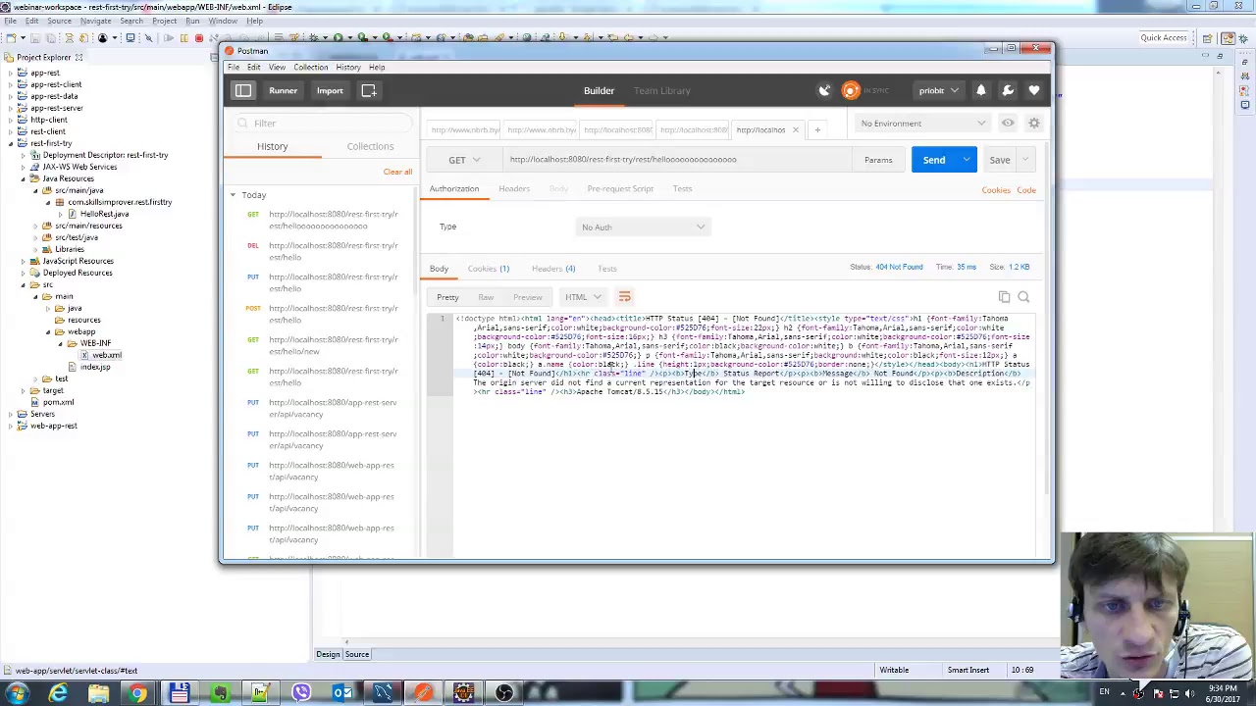The image size is (1256, 706).
Task: Open the priobit account dropdown
Action: pos(937,90)
